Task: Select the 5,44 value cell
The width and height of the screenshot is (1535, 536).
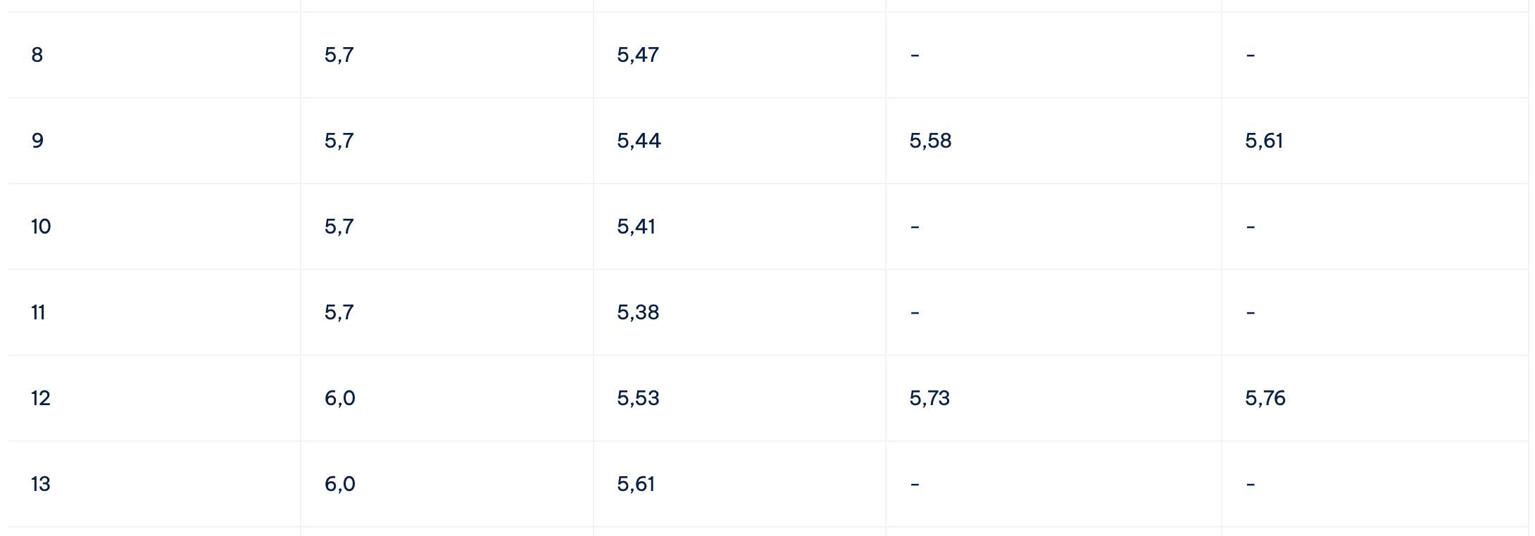Action: tap(739, 141)
